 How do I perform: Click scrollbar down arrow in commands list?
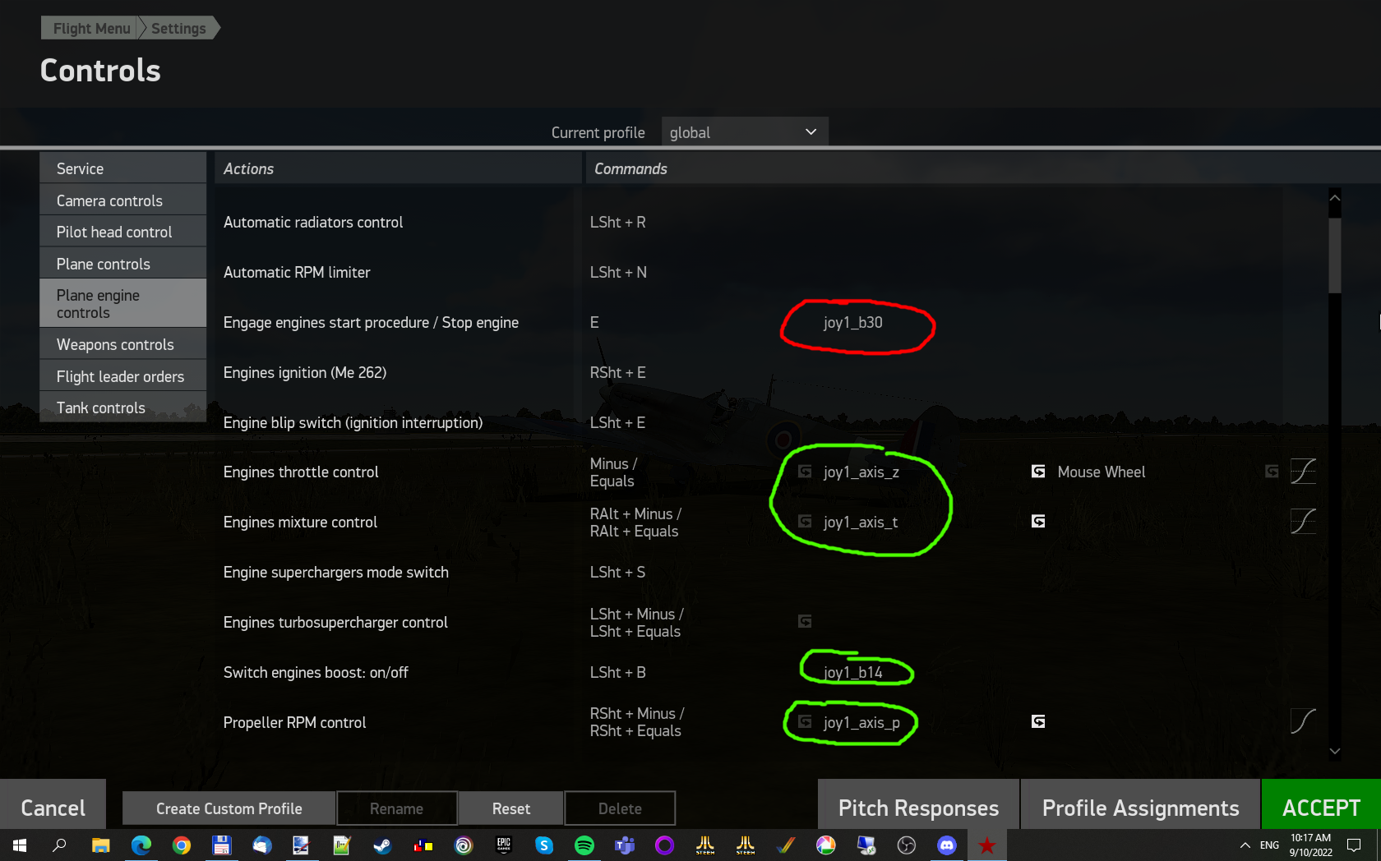(x=1335, y=751)
